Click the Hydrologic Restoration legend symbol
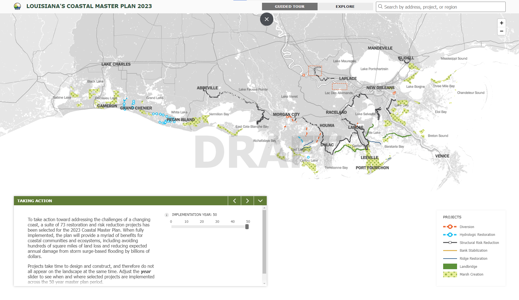 click(450, 235)
